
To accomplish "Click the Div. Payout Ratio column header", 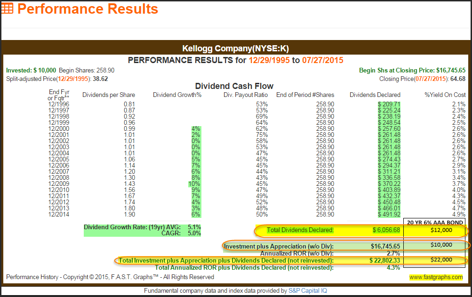I will (x=245, y=95).
